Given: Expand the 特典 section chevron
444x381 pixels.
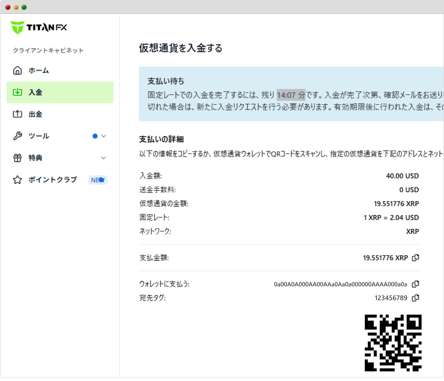Looking at the screenshot, I should click(103, 158).
